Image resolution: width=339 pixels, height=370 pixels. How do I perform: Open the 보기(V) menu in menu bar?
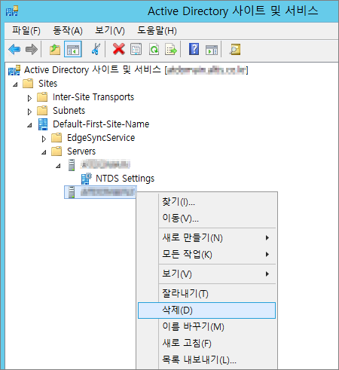[x=110, y=31]
